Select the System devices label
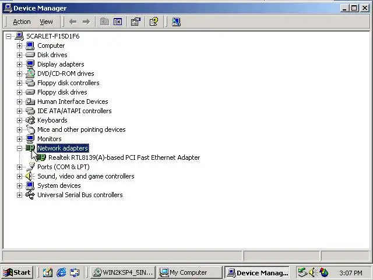The image size is (373, 280). [59, 185]
